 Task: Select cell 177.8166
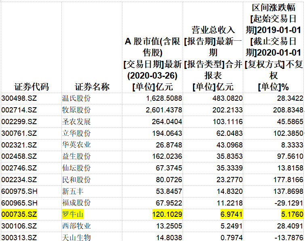click(x=273, y=180)
